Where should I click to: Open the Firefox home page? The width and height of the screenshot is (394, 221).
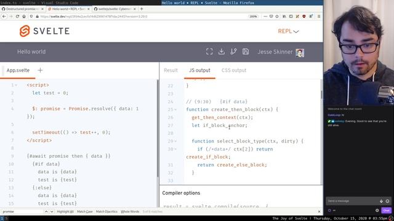[24, 17]
